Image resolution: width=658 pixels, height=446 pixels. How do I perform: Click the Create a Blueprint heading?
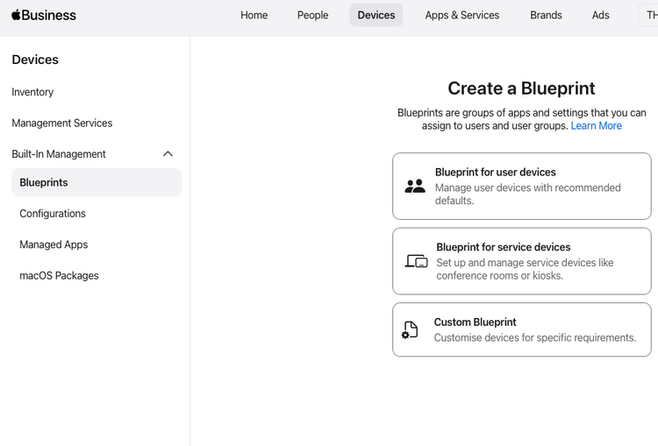[x=521, y=88]
